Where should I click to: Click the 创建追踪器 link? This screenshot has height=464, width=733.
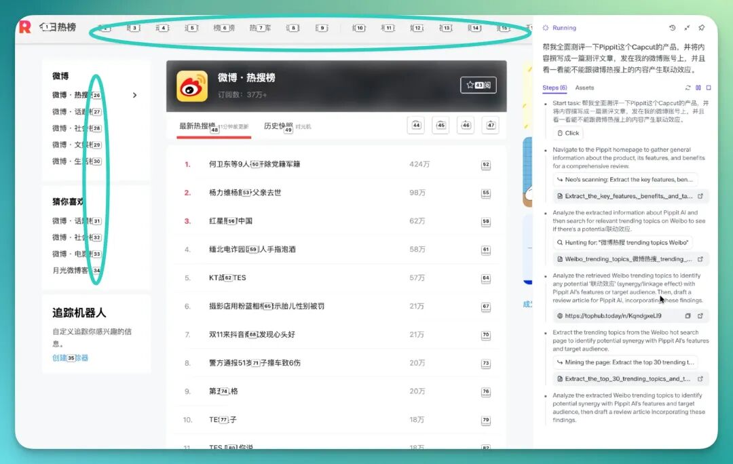pos(70,357)
